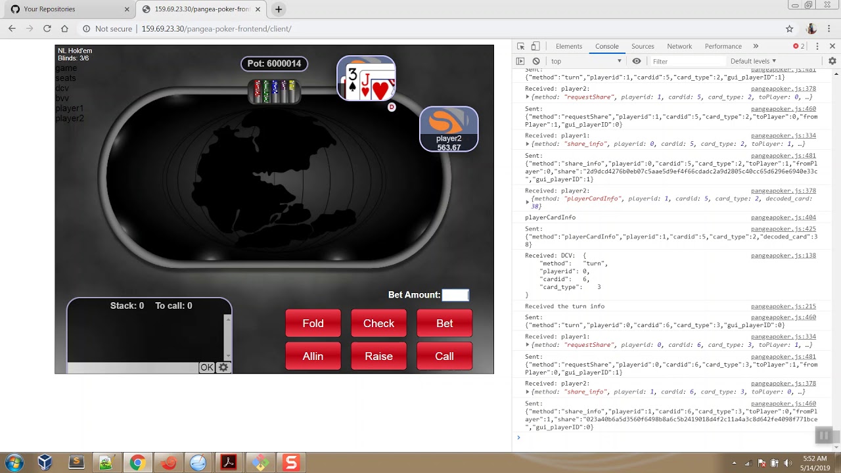The height and width of the screenshot is (473, 841).
Task: Open the Performance tab
Action: [x=723, y=46]
